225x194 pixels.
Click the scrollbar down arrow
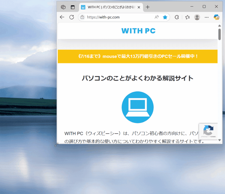coord(220,140)
